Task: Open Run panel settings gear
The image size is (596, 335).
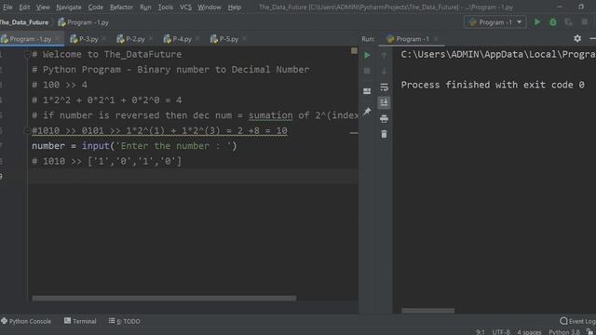Action: tap(577, 38)
